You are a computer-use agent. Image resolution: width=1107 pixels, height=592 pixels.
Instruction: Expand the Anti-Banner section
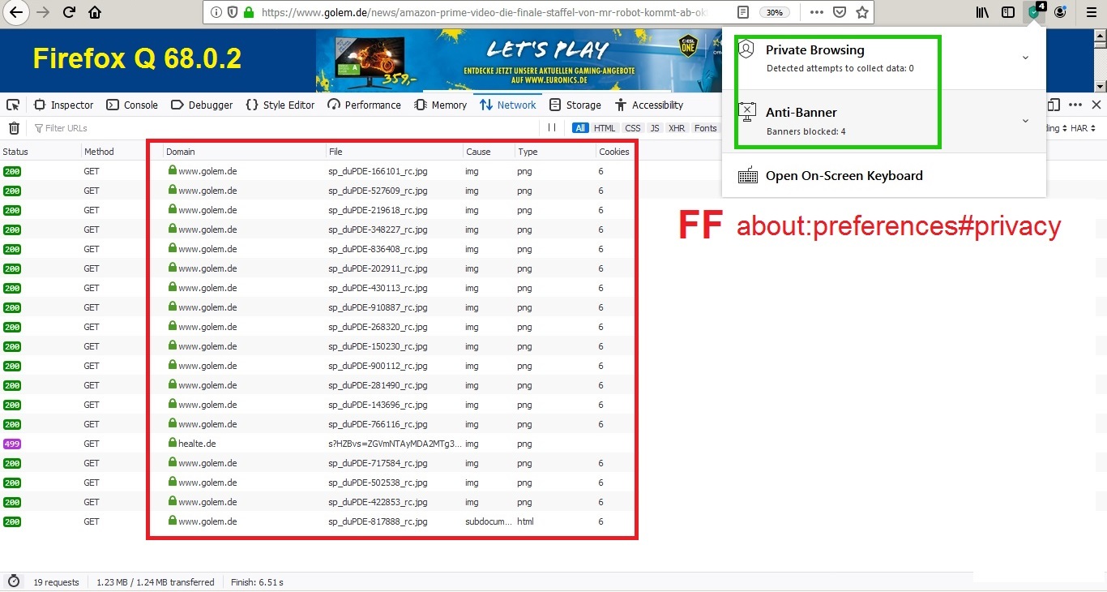tap(1025, 121)
